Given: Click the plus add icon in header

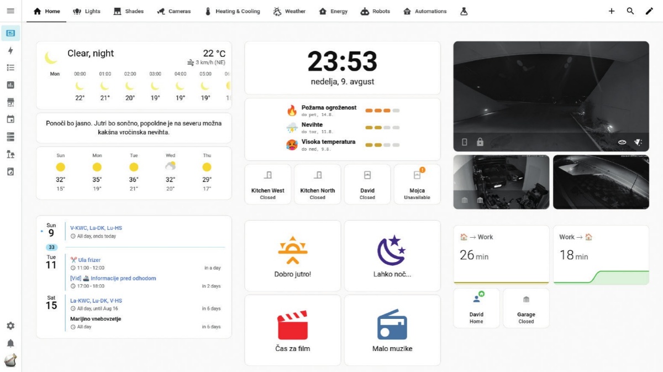Looking at the screenshot, I should [612, 11].
